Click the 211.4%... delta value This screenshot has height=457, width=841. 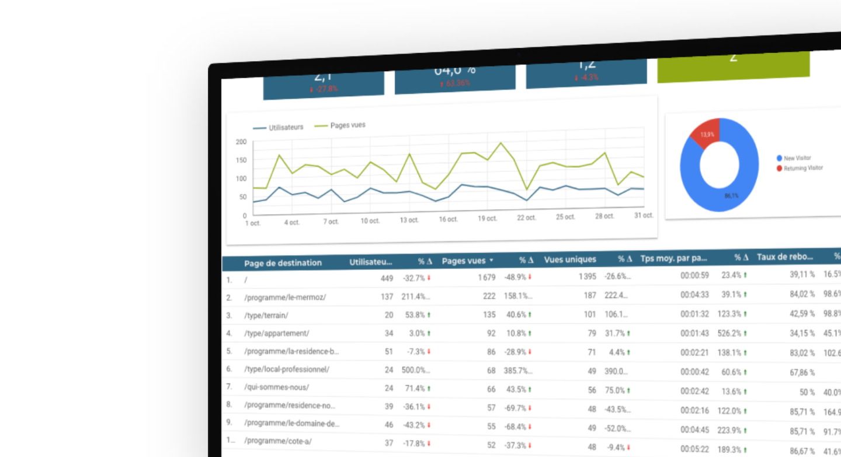pos(416,297)
